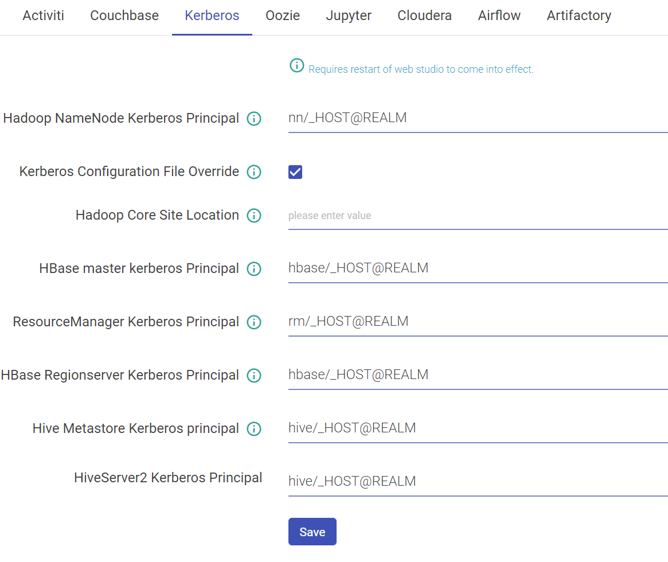Click info icon beside HBase master kerberos Principal
668x562 pixels.
(x=253, y=269)
